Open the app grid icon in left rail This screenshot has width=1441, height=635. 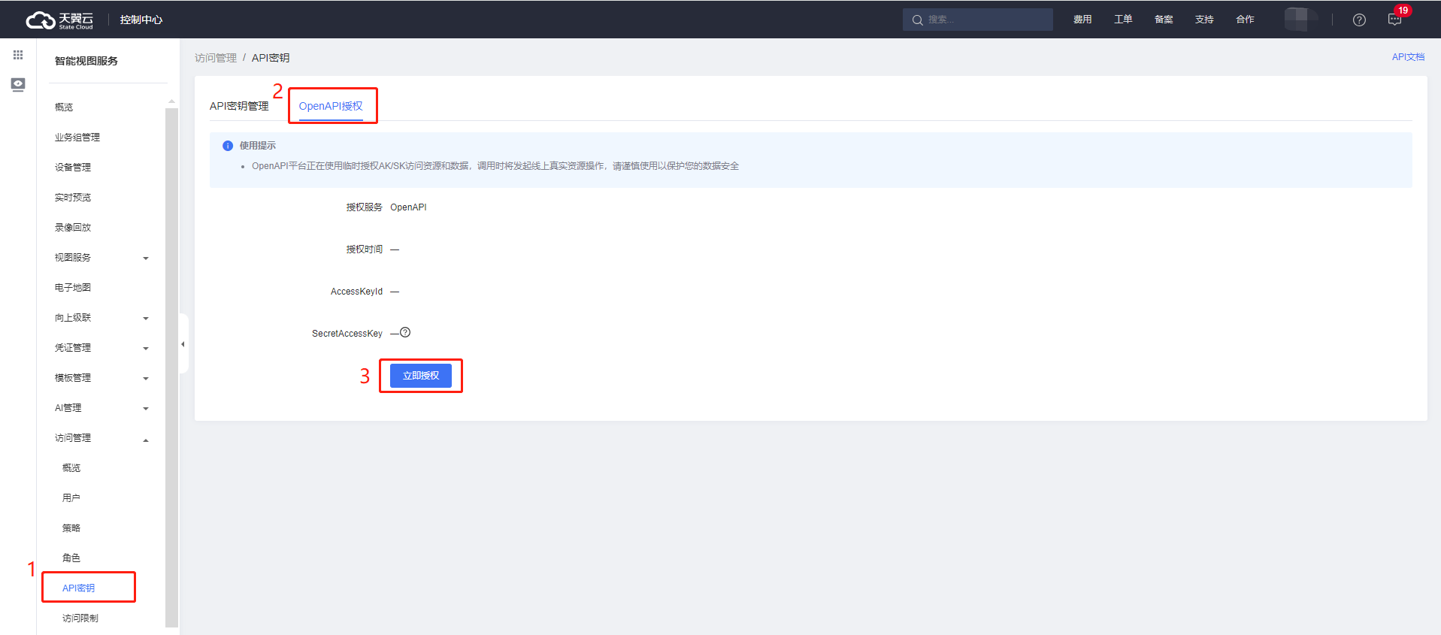(x=18, y=55)
